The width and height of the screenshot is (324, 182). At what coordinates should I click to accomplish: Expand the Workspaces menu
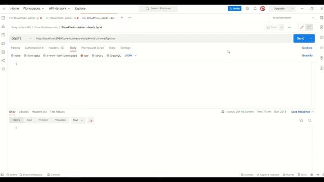[x=33, y=9]
